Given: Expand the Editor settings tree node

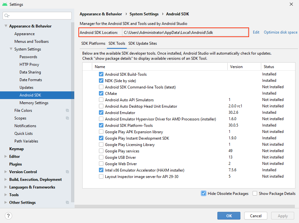Looking at the screenshot, I should pyautogui.click(x=6, y=157).
